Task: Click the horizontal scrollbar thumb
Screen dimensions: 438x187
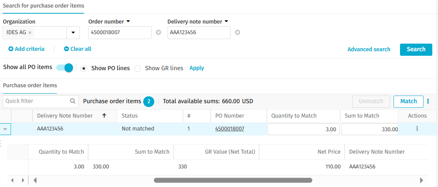Action: point(233,180)
